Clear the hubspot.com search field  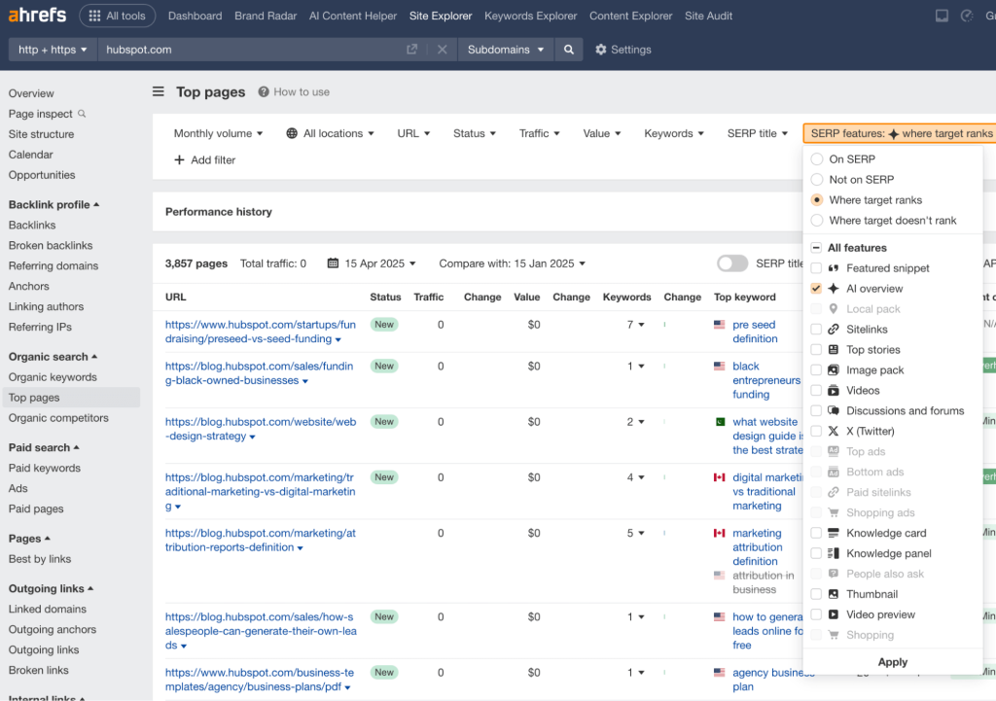click(x=443, y=50)
